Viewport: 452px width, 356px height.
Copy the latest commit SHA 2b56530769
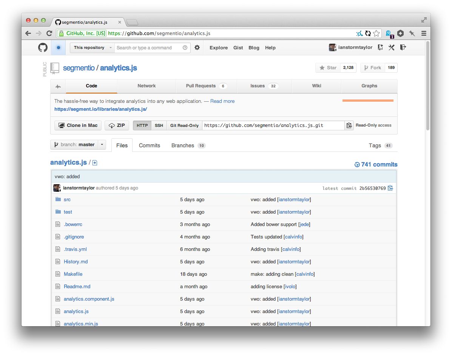coord(390,188)
